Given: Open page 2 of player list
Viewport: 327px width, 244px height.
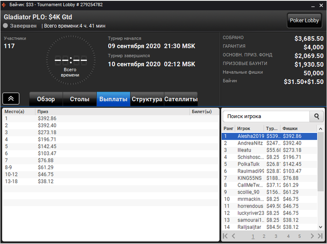Looking at the screenshot, I should (x=264, y=236).
